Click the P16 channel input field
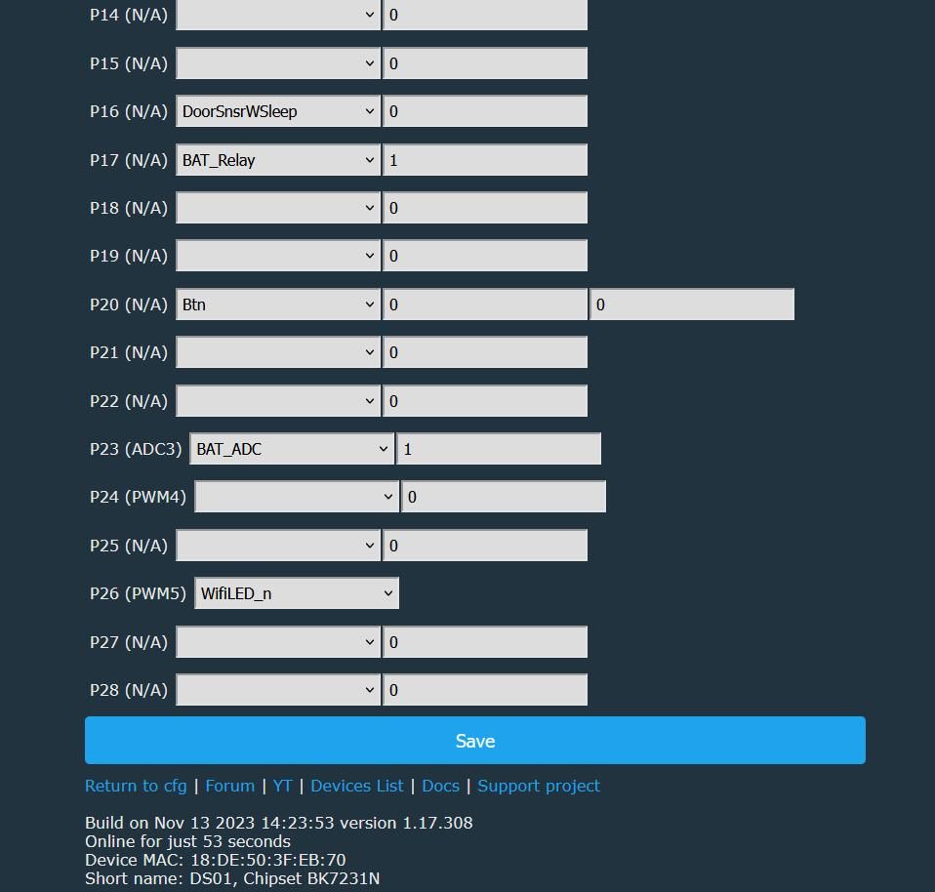935x892 pixels. (x=485, y=111)
